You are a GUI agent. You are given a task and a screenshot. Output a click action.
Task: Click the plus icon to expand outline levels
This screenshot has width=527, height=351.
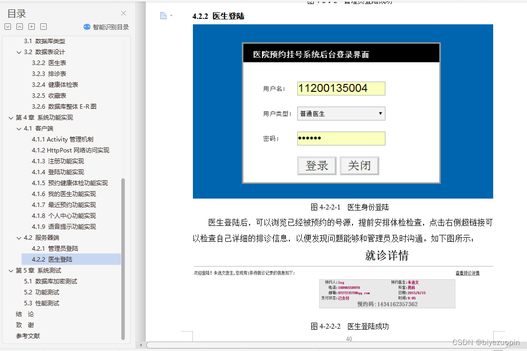click(x=32, y=27)
